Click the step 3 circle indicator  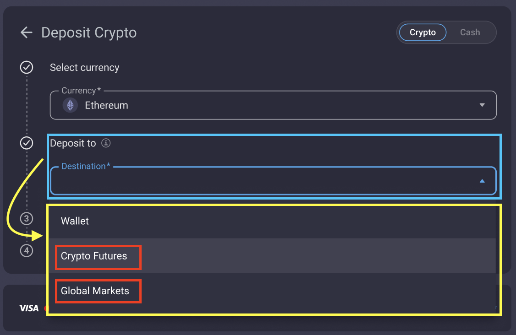click(27, 218)
